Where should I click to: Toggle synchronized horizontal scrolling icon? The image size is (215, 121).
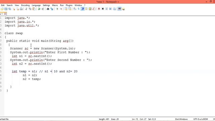[70, 9]
